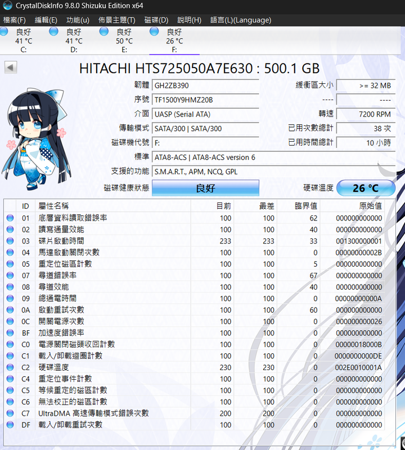Click status icon of attribute C1 row

pyautogui.click(x=10, y=355)
